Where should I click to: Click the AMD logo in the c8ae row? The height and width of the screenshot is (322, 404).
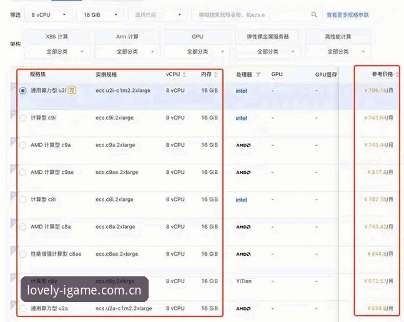244,254
